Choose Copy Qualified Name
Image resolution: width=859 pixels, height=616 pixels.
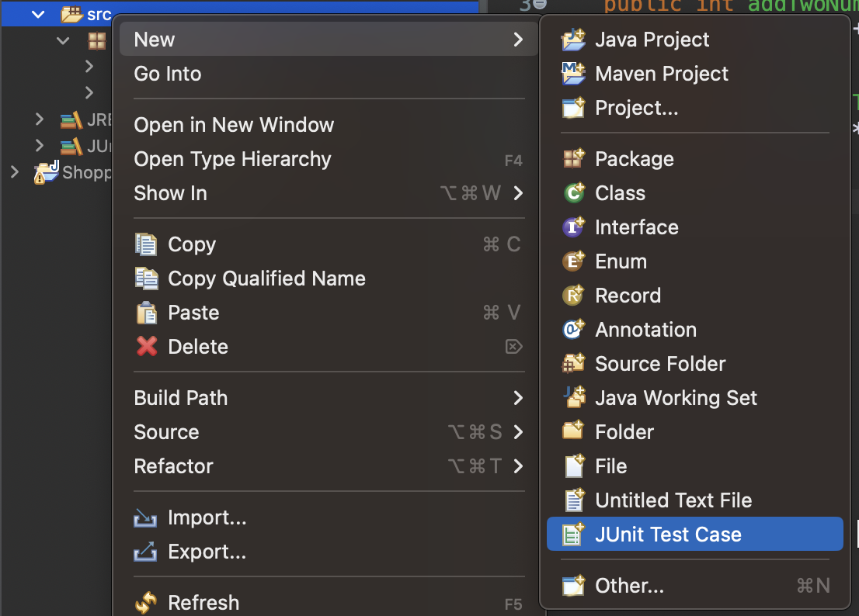tap(329, 279)
